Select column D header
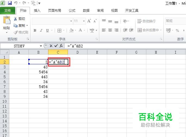The width and height of the screenshot is (186, 137). tap(77, 52)
